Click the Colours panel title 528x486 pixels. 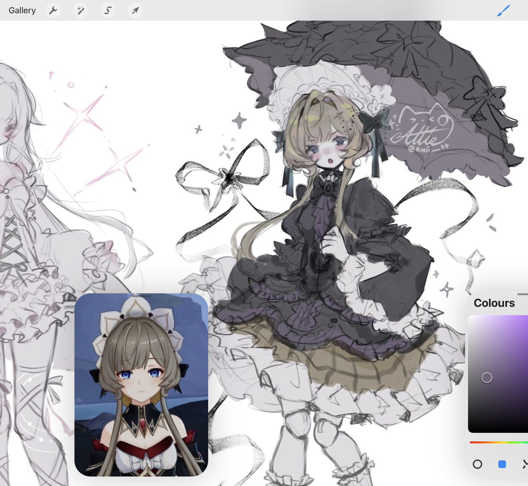pyautogui.click(x=494, y=303)
